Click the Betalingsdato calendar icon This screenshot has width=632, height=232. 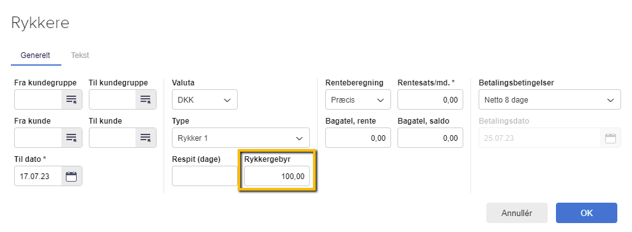(611, 138)
